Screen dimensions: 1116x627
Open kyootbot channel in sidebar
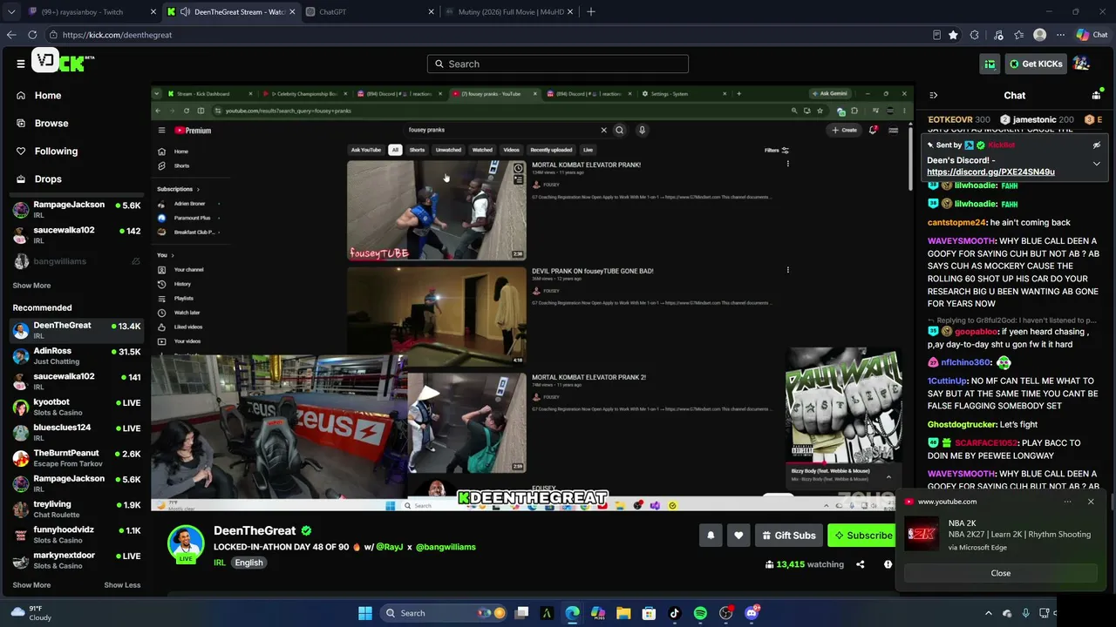[77, 408]
